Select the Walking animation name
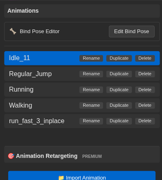Viewport: 162px width, 180px height. click(x=21, y=106)
